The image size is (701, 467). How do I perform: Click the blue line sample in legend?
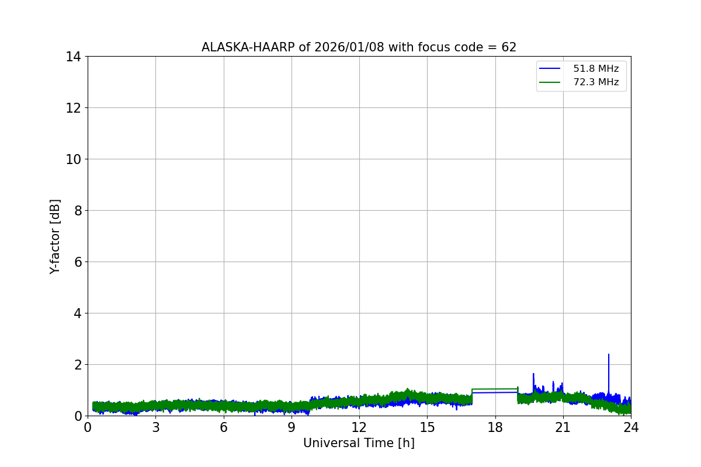551,69
